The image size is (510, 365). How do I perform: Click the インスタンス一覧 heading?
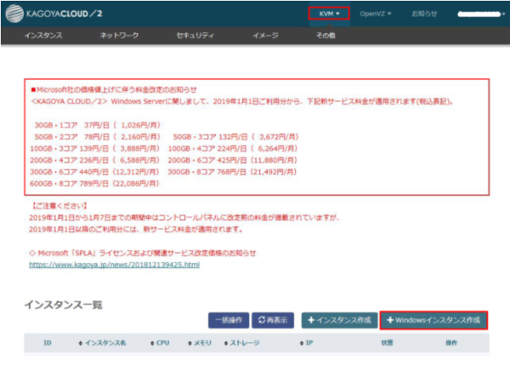pos(64,305)
